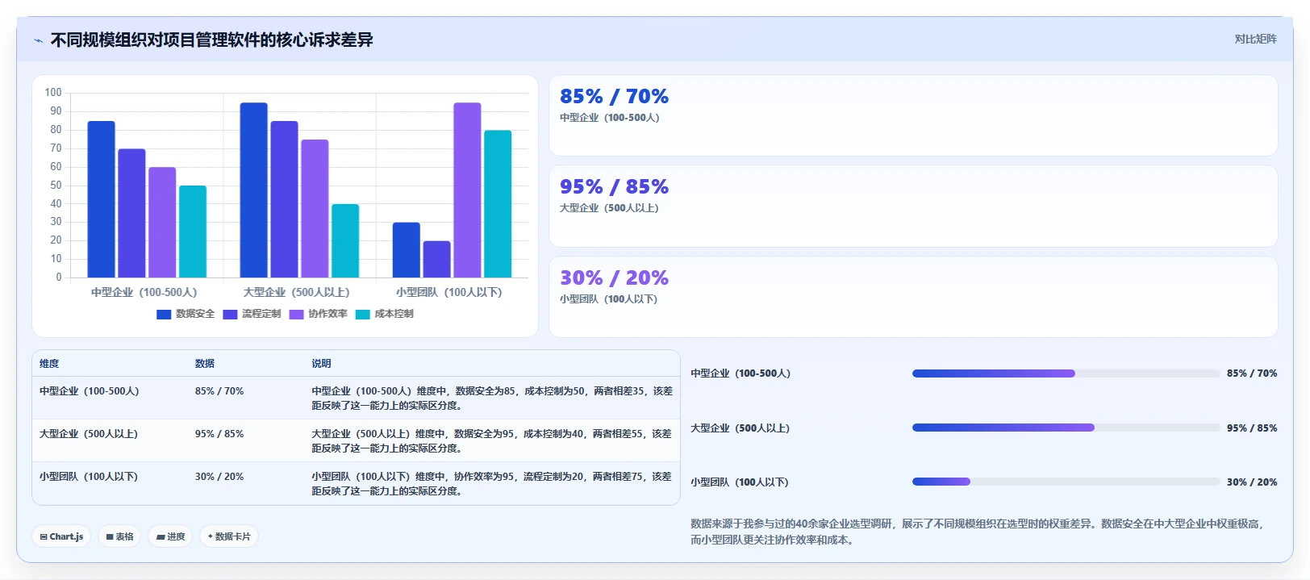Click the 表格 tag chip
The image size is (1310, 580).
[120, 536]
